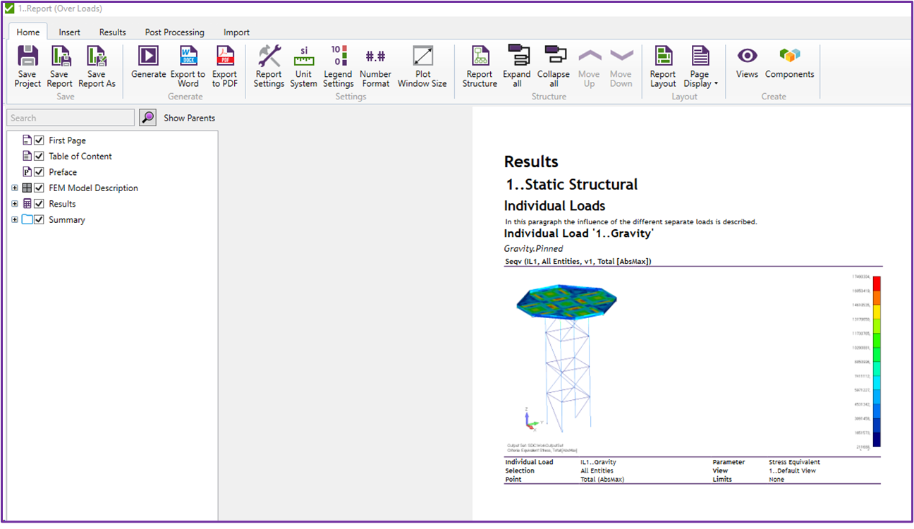The width and height of the screenshot is (914, 529).
Task: Expand the Summary tree node
Action: click(x=15, y=220)
